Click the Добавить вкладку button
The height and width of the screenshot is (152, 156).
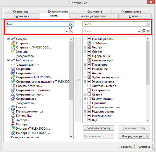click(x=98, y=128)
